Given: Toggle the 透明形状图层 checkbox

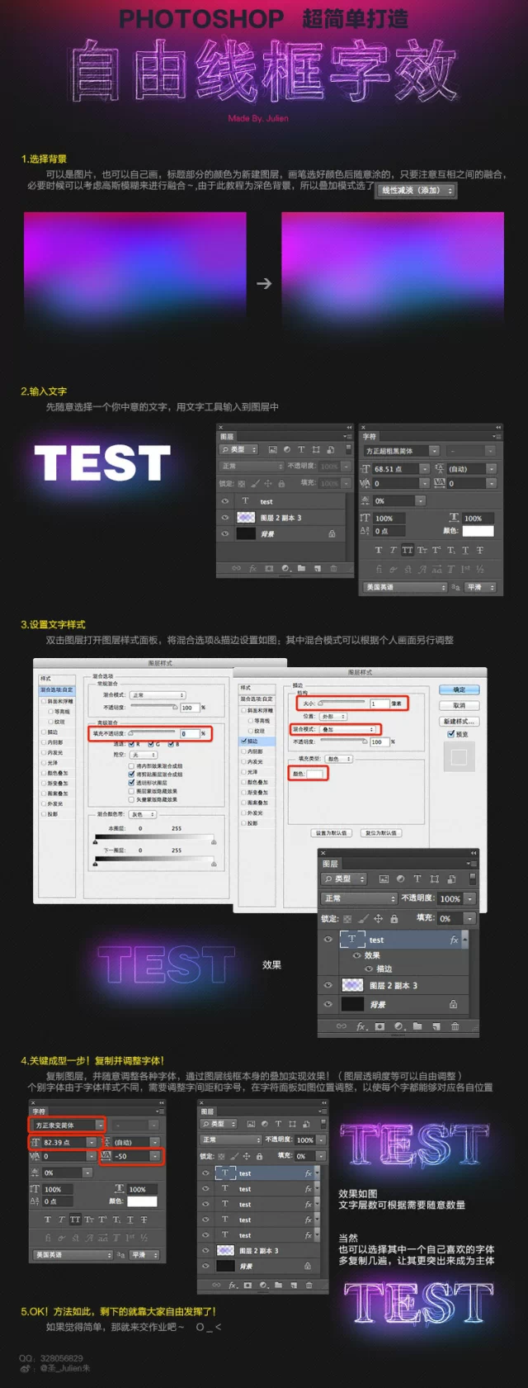Looking at the screenshot, I should tap(131, 783).
